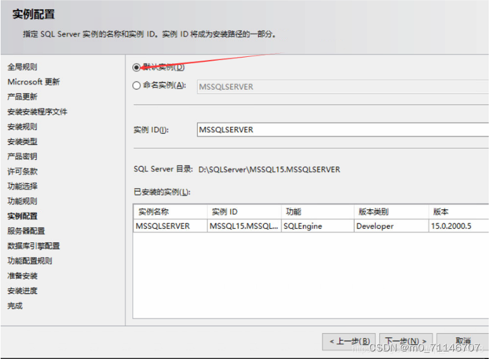
Task: Click the named instance MSSQLSERVER text field
Action: (343, 87)
